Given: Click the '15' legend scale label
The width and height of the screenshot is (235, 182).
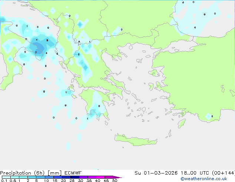Looking at the screenshot, I should click(x=55, y=181).
